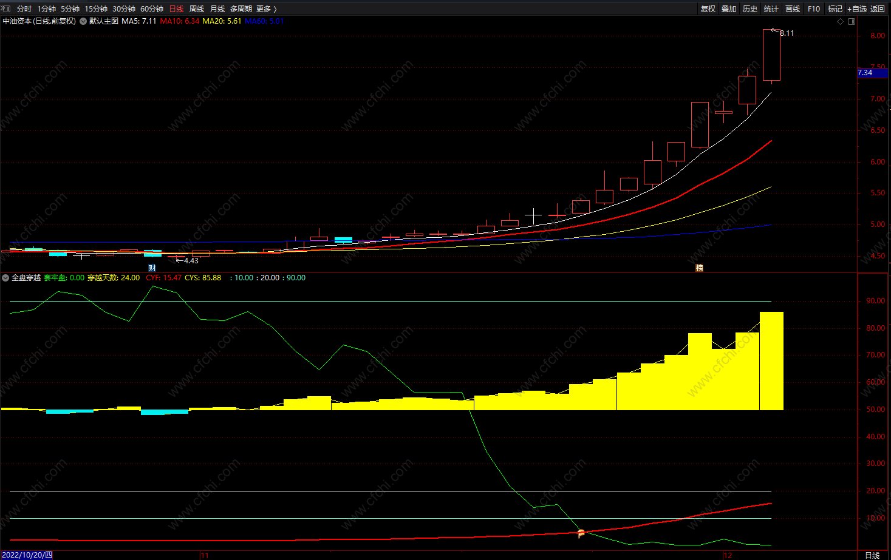Click CYS: 85.88 value
891x560 pixels.
tap(203, 278)
